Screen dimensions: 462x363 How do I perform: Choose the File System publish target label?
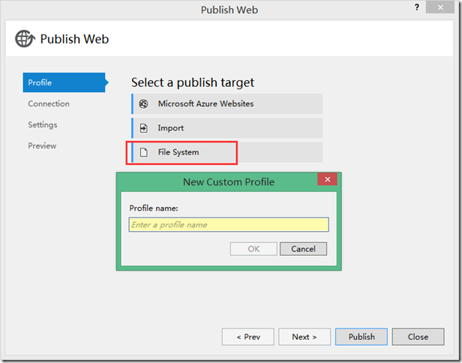click(x=178, y=152)
